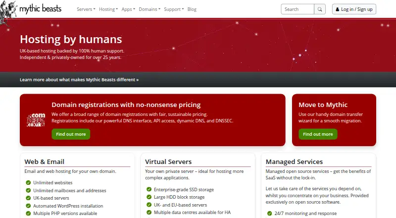Click the checkmark beside Large HDD block storage

[149, 197]
